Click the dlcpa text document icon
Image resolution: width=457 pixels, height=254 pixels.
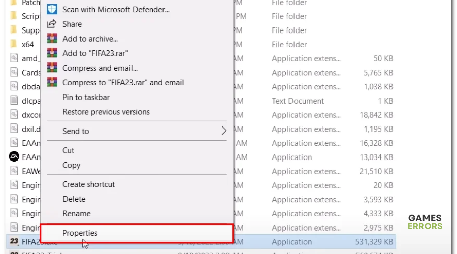pyautogui.click(x=14, y=100)
